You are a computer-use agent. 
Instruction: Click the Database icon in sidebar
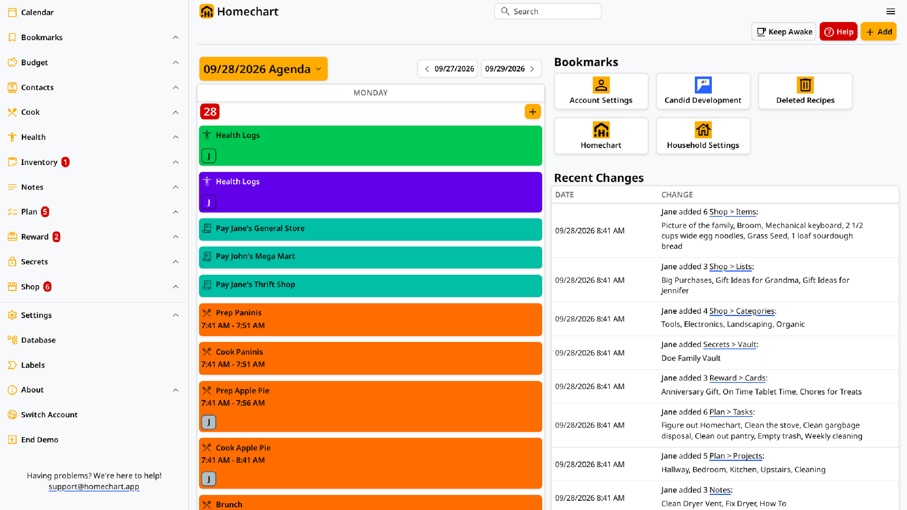(12, 340)
